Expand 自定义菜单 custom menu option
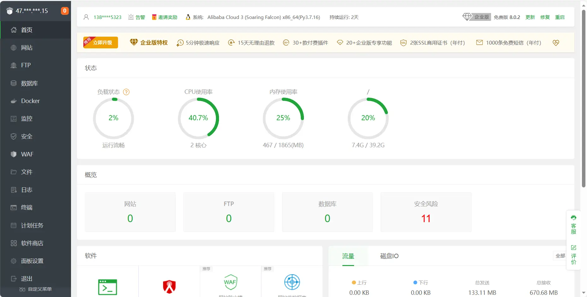Screen dimensions: 587x297 [36, 289]
